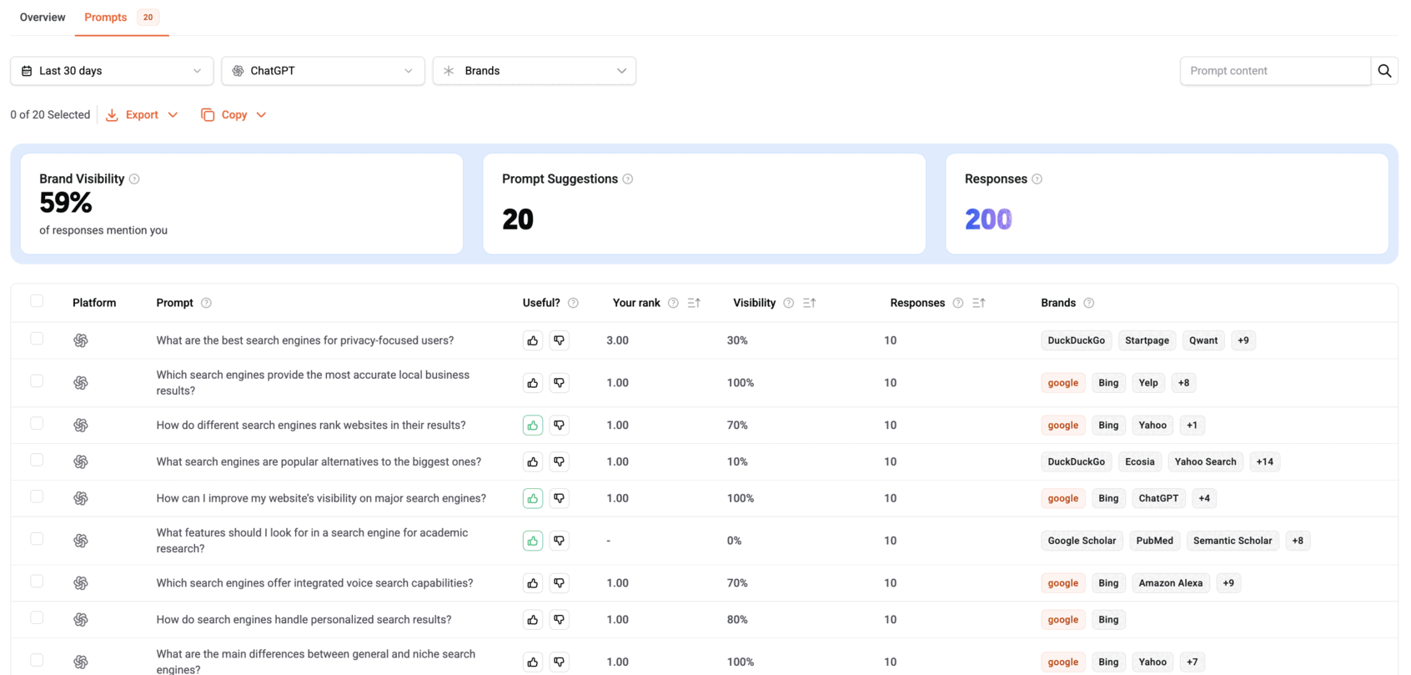Check the box for privacy-focused users prompt
Image resolution: width=1411 pixels, height=675 pixels.
[37, 339]
